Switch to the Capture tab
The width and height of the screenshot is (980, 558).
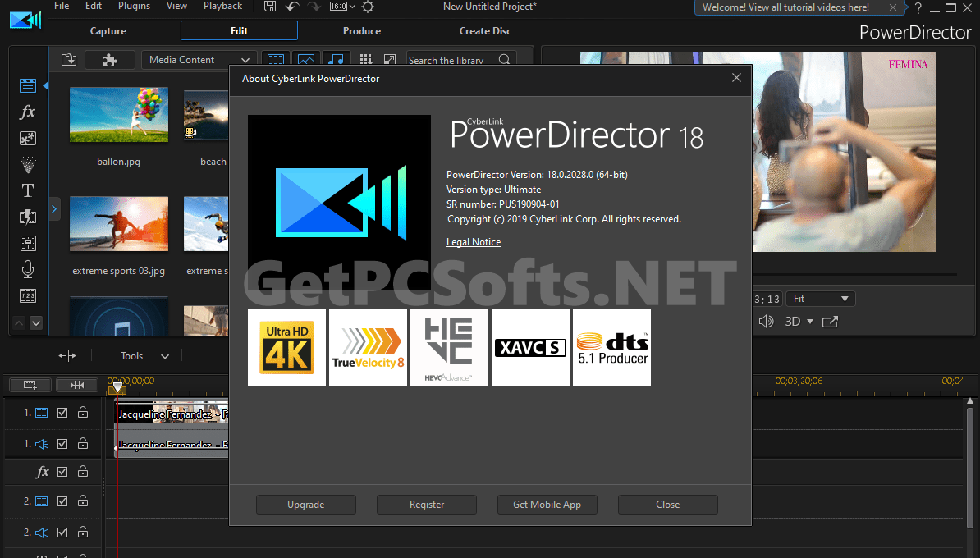(x=108, y=30)
